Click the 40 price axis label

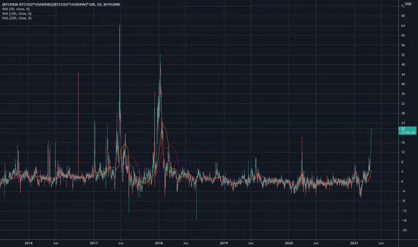(x=403, y=84)
